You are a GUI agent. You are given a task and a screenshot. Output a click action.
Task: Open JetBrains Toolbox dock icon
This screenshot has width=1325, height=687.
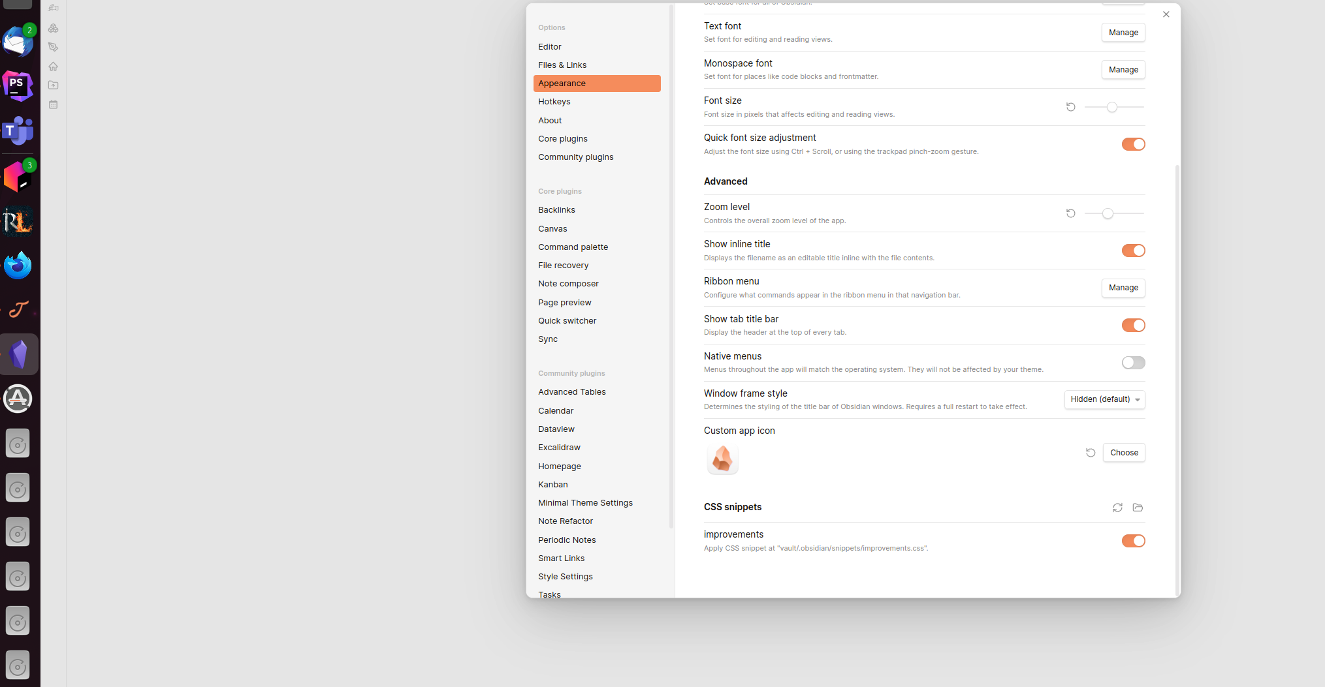coord(18,176)
